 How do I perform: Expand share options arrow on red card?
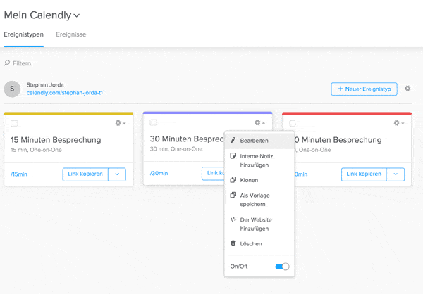pyautogui.click(x=396, y=174)
